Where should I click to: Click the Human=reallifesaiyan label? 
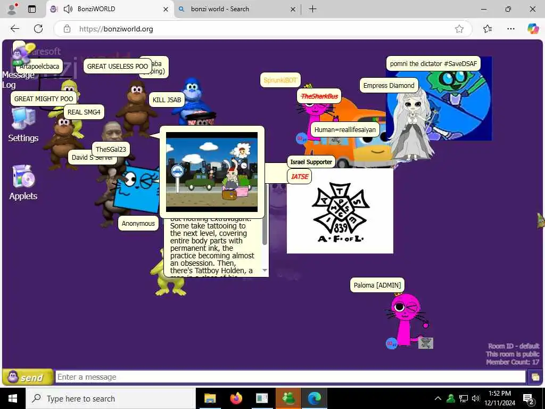345,130
